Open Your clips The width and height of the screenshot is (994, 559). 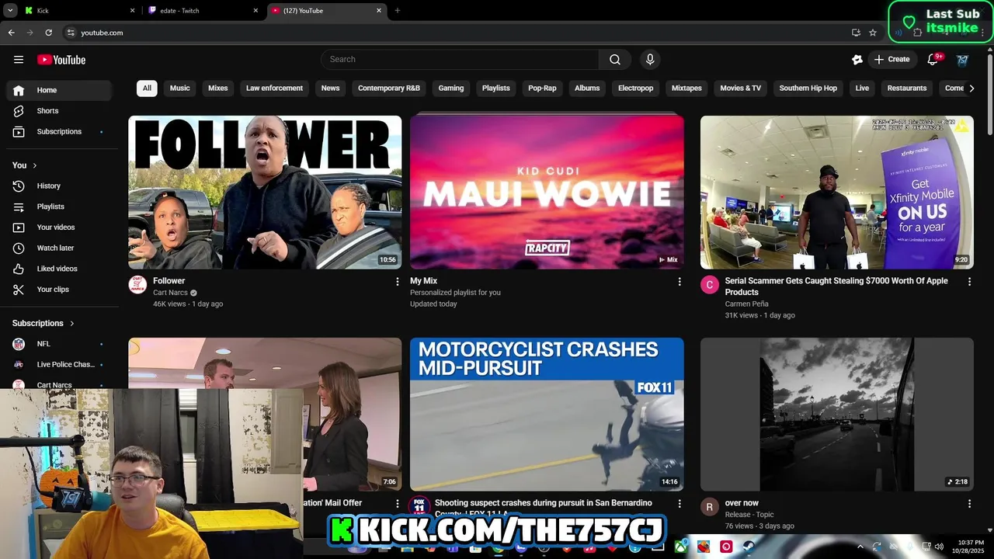(x=58, y=290)
